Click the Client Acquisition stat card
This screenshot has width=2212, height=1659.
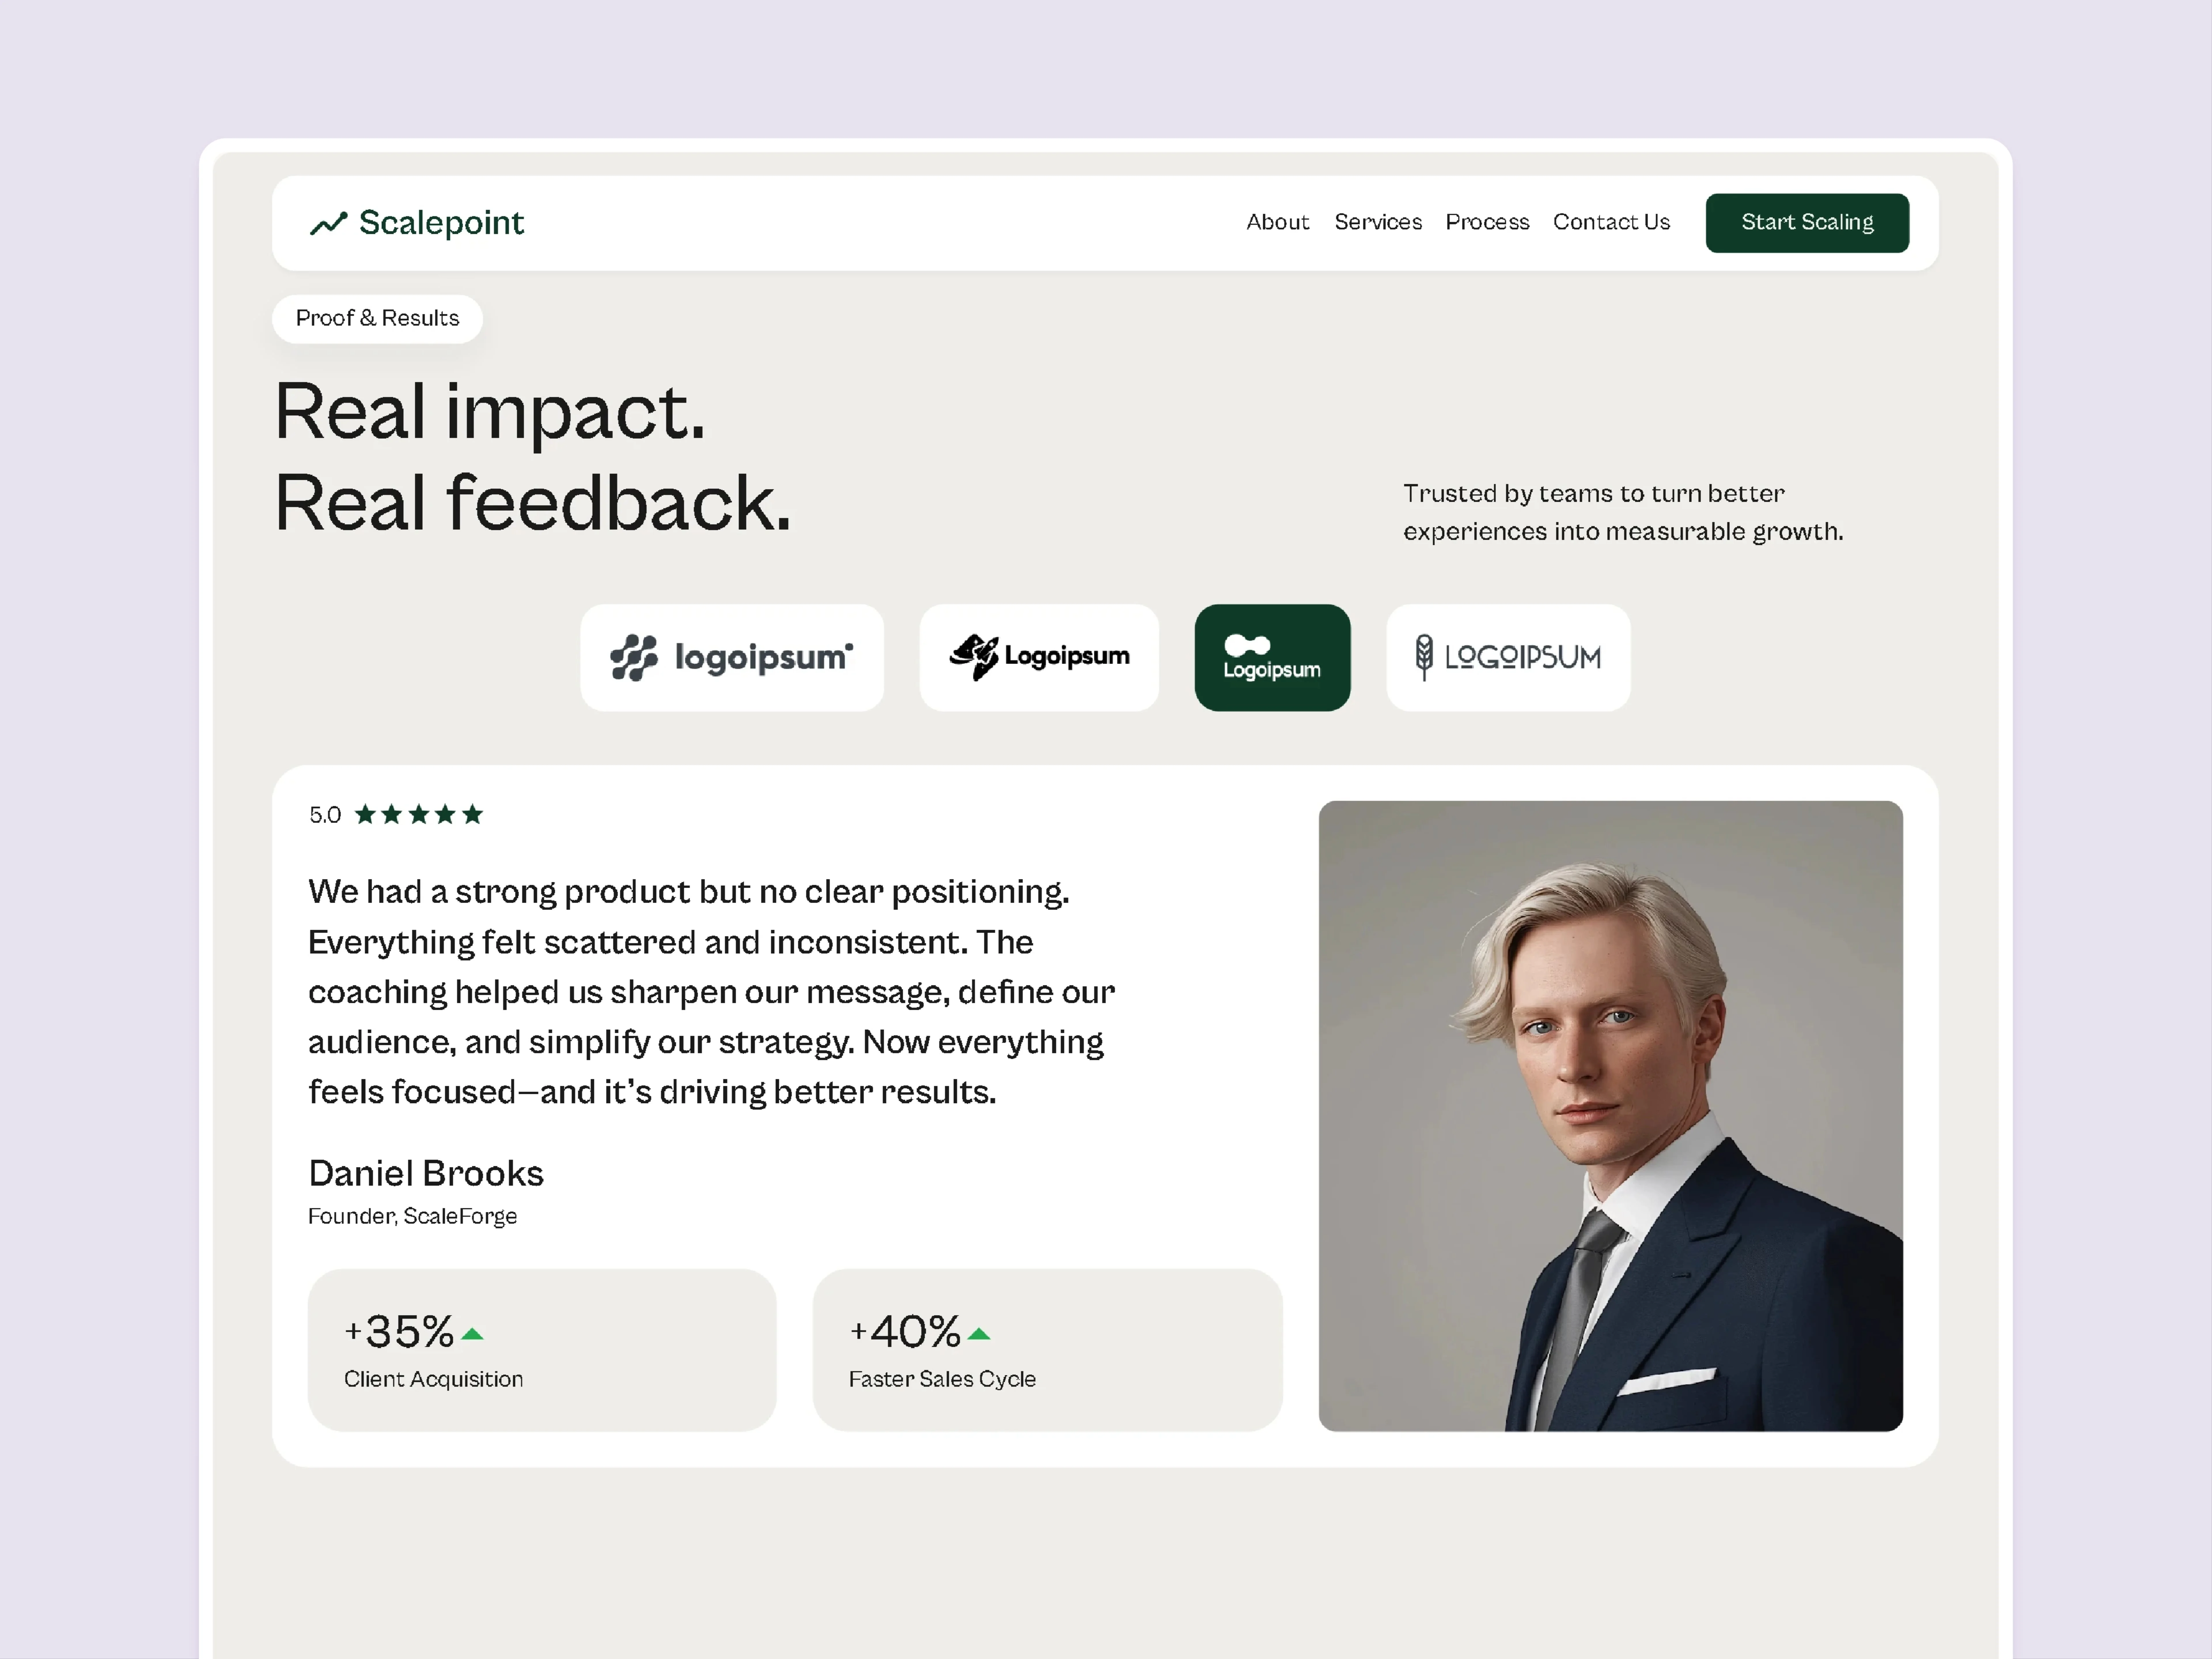(542, 1350)
